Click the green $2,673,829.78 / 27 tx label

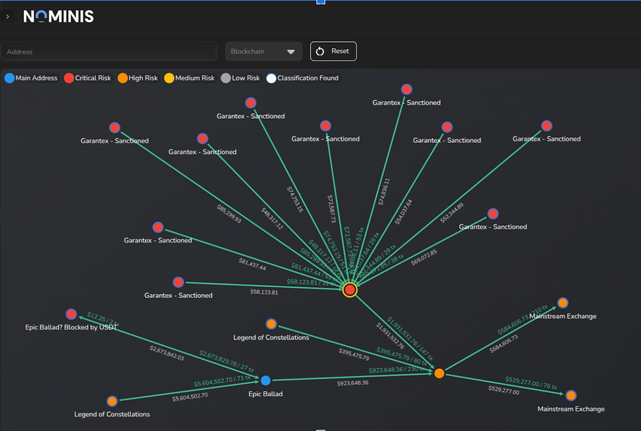(227, 362)
